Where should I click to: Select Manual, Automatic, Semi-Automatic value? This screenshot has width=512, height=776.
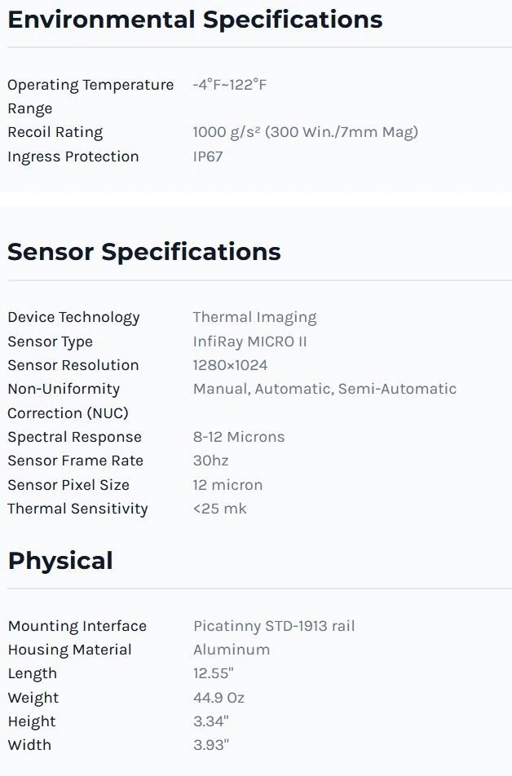(x=324, y=389)
